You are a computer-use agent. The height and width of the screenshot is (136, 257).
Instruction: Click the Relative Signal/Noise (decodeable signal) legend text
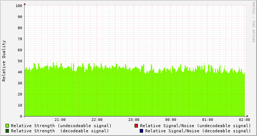tap(198, 131)
